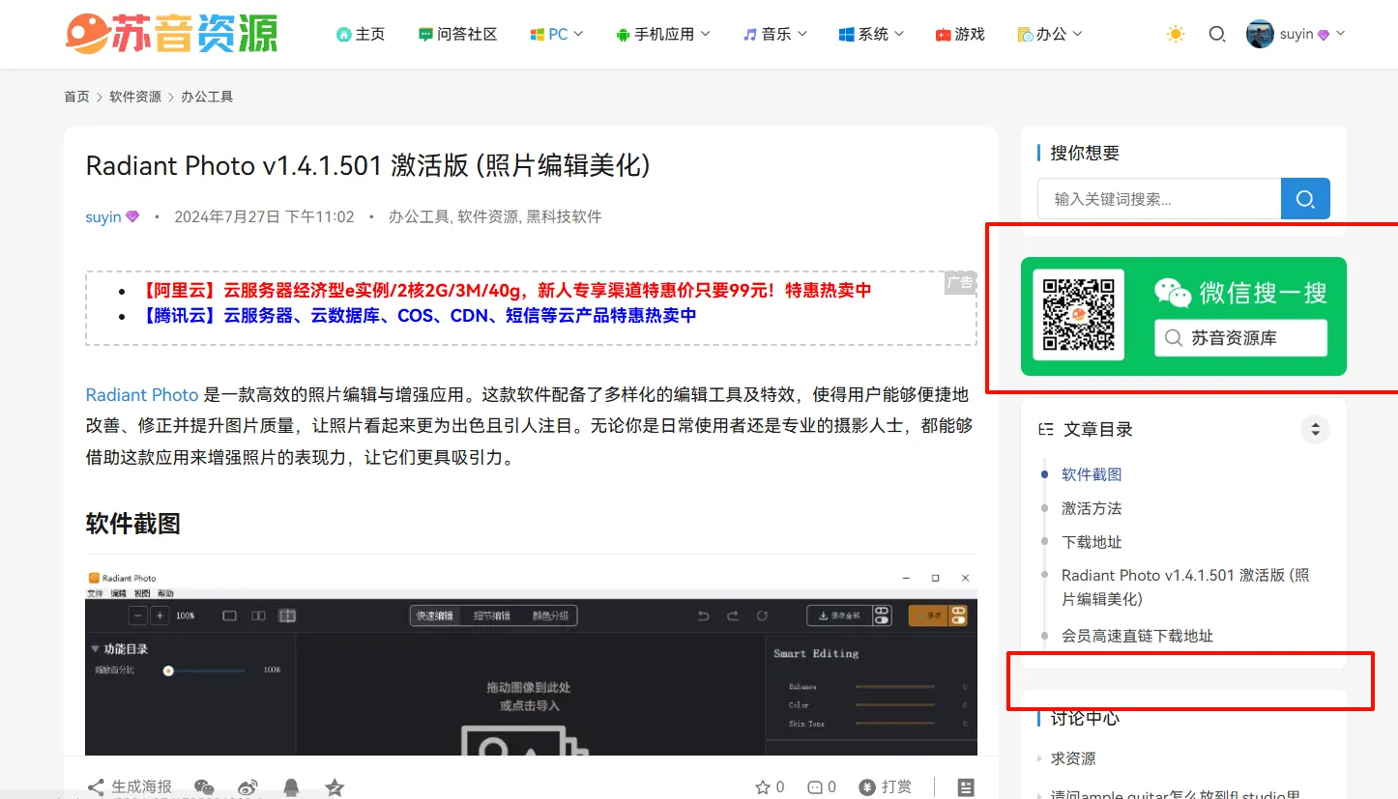Toggle light/dark mode with the sun icon
This screenshot has height=799, width=1398.
point(1175,34)
